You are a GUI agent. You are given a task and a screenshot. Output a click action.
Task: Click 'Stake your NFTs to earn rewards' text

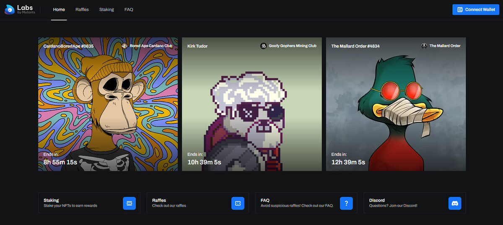[x=70, y=206]
